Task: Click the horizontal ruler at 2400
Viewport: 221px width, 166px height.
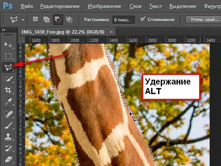Action: (114, 40)
